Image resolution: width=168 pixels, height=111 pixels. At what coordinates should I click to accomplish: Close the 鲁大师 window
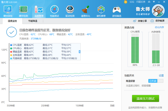pos(164,2)
